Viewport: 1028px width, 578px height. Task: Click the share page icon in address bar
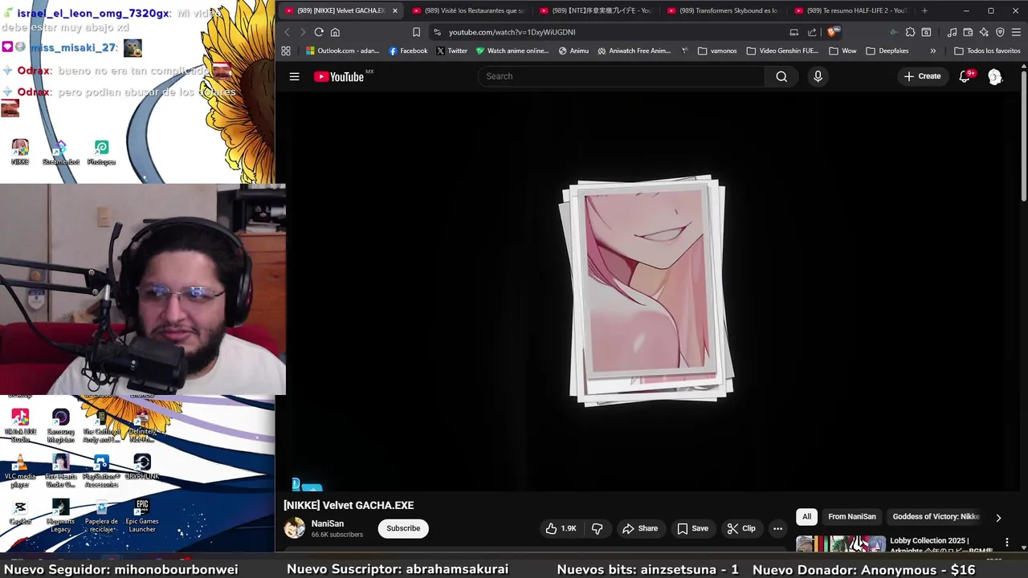[x=812, y=32]
